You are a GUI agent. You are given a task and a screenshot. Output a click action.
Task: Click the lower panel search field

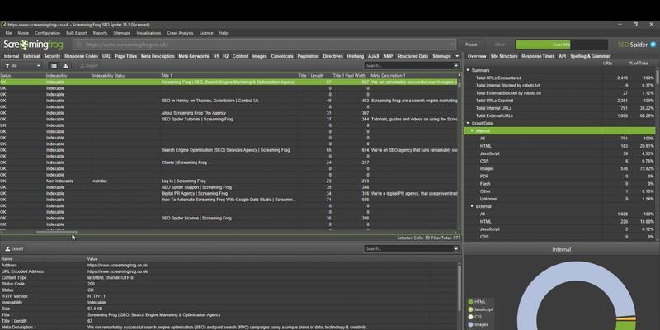[408, 249]
